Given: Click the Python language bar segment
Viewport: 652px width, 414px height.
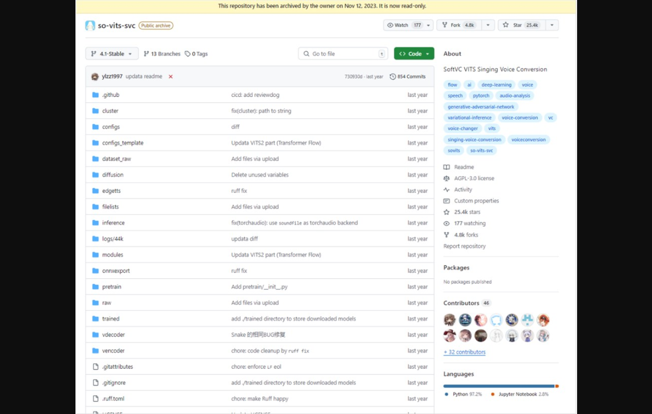Looking at the screenshot, I should 499,386.
